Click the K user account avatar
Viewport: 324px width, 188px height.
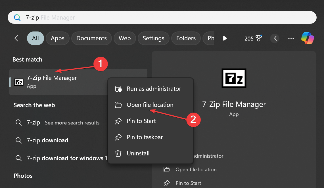tap(275, 38)
